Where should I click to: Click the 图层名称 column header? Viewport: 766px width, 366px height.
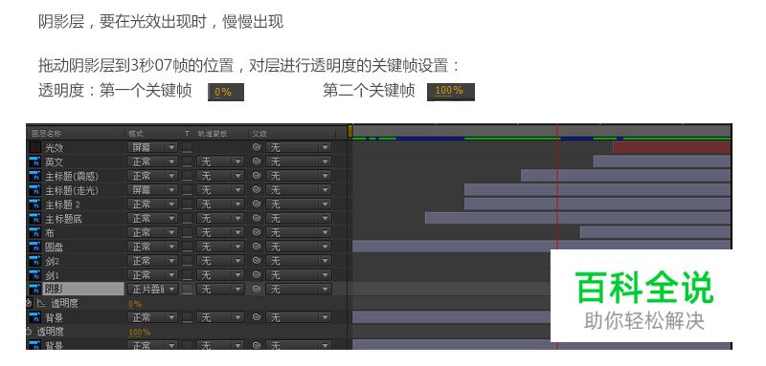click(46, 133)
